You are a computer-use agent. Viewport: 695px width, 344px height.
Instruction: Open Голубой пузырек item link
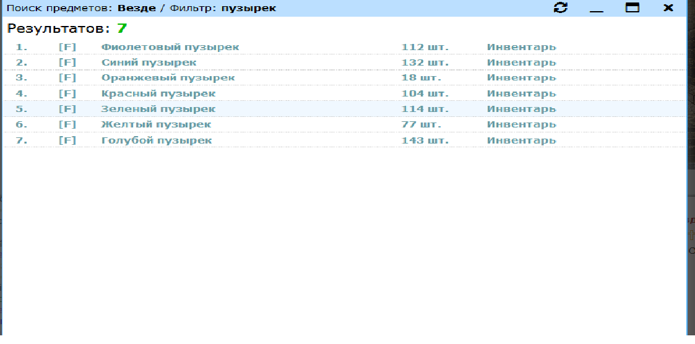pos(157,140)
